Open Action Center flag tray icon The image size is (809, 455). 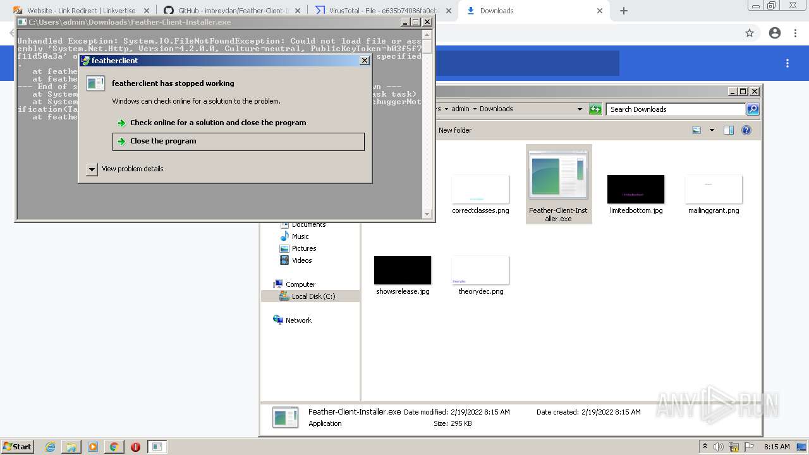(749, 447)
